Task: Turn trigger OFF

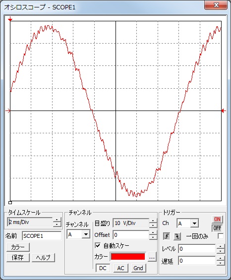Action: tap(217, 228)
